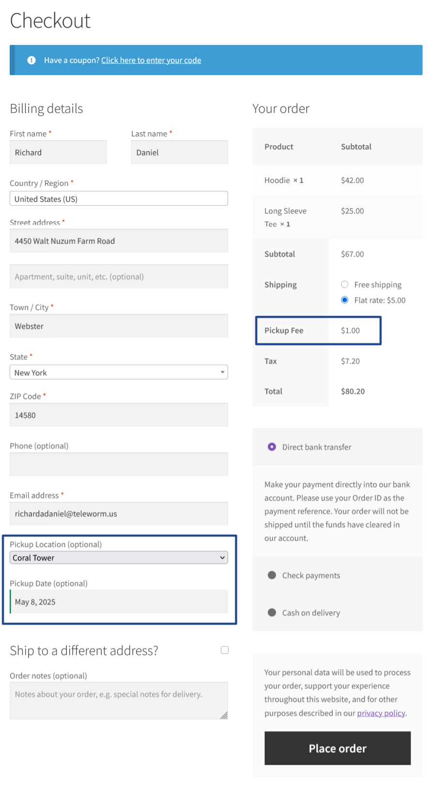Focus the Email address field
Screen dimensions: 431x803
click(x=119, y=514)
